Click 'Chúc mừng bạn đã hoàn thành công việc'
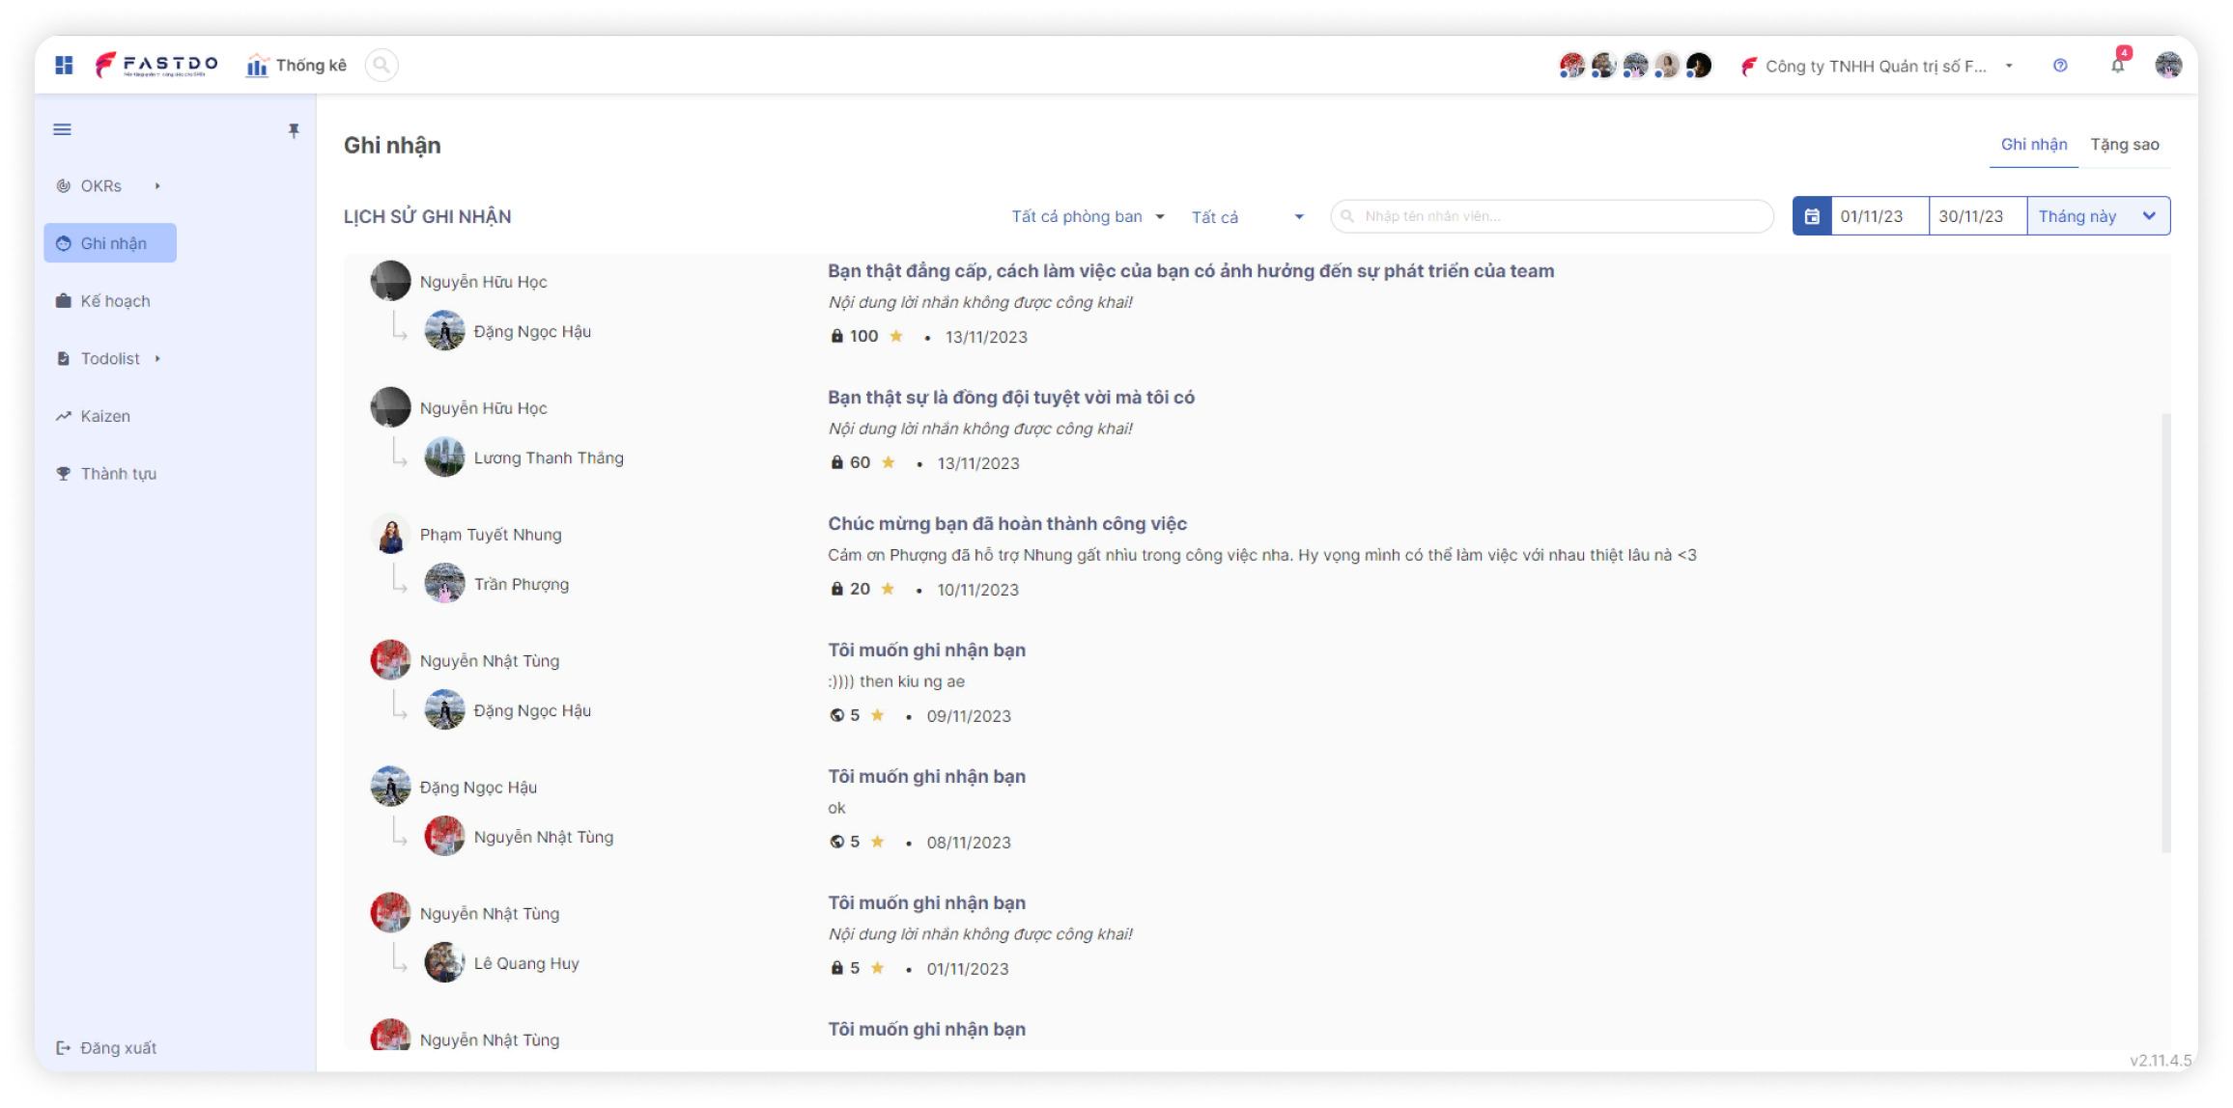The image size is (2233, 1108). pyautogui.click(x=1007, y=524)
